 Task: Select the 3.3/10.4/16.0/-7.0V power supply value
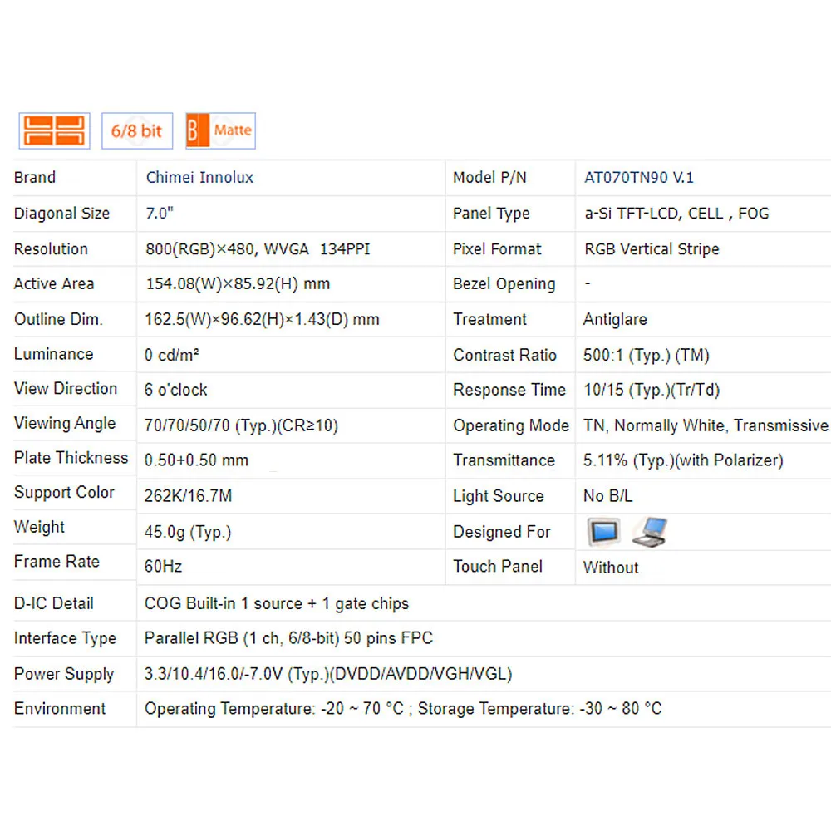point(328,674)
